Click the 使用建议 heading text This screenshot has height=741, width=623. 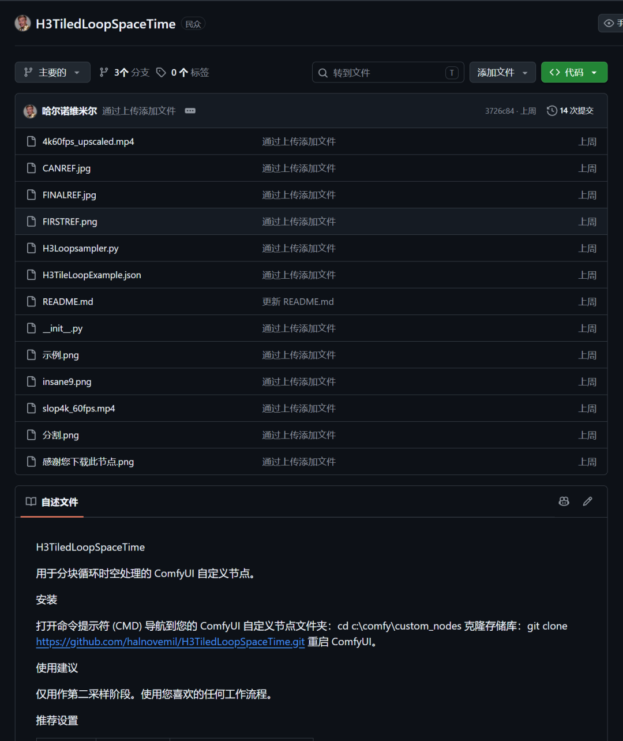tap(57, 668)
